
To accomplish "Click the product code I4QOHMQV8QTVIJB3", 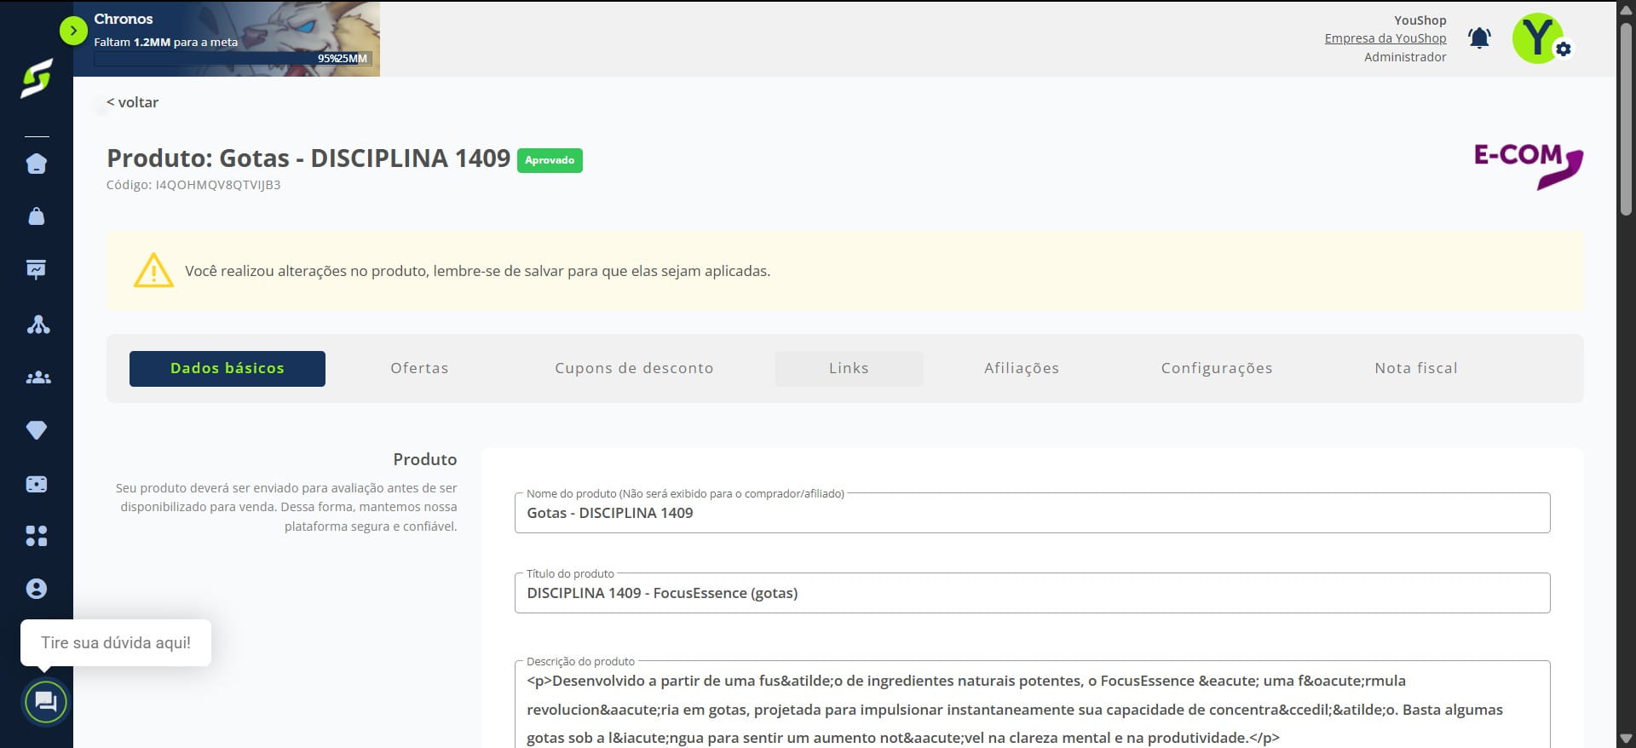I will pyautogui.click(x=218, y=185).
